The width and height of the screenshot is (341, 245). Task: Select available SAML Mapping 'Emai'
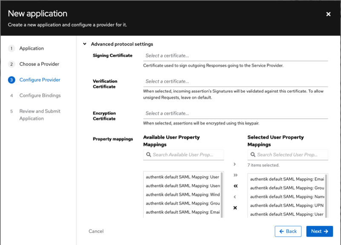182,212
